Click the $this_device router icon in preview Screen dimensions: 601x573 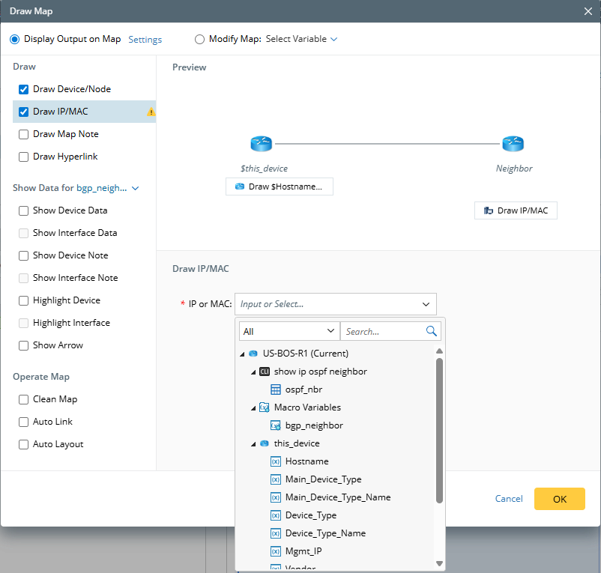[261, 145]
